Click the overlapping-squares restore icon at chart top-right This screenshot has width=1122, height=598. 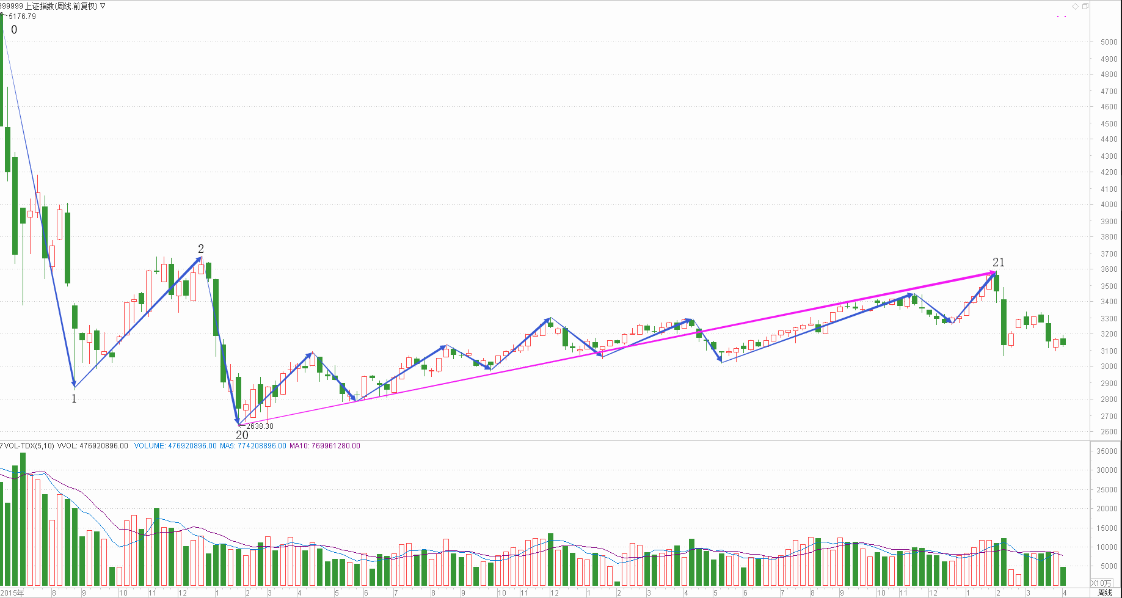1085,7
